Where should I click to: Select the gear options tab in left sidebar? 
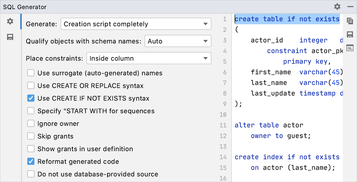tap(10, 21)
